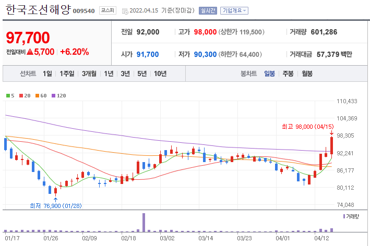Image resolution: width=370 pixels, height=246 pixels.
Task: Select the 1년 line chart tab
Action: 109,74
